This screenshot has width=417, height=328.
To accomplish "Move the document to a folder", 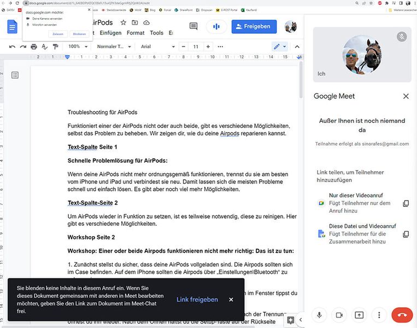I will 135,22.
